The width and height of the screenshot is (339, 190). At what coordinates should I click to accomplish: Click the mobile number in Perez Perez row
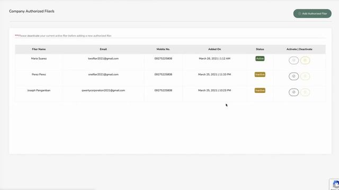tap(163, 74)
